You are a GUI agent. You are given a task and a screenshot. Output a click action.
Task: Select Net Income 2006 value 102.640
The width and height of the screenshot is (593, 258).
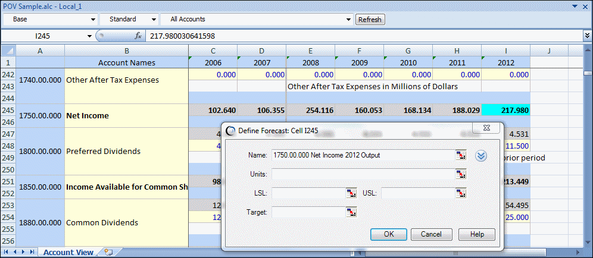click(x=213, y=111)
